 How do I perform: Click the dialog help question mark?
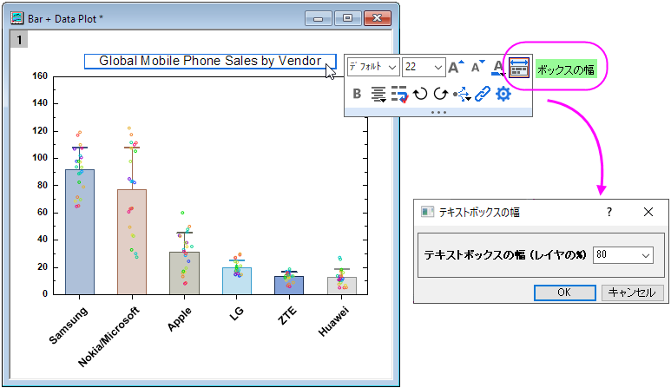(x=609, y=212)
